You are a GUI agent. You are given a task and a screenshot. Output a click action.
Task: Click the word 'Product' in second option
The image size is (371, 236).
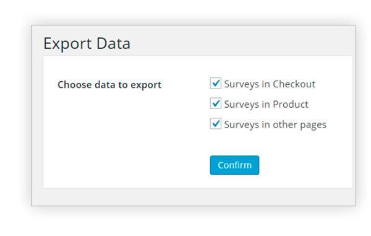pos(291,104)
